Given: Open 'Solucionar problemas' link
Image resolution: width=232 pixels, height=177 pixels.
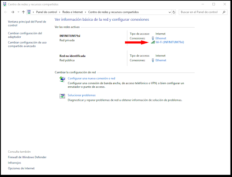Looking at the screenshot, I should (82, 95).
